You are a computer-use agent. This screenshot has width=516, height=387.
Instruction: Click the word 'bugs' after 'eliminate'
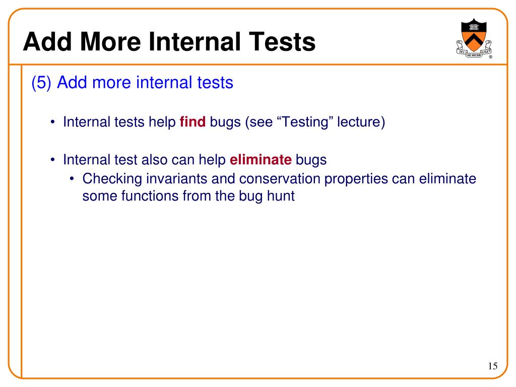coord(311,160)
